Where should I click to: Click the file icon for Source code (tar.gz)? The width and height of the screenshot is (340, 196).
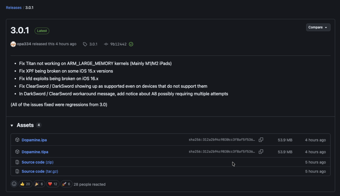(x=17, y=171)
